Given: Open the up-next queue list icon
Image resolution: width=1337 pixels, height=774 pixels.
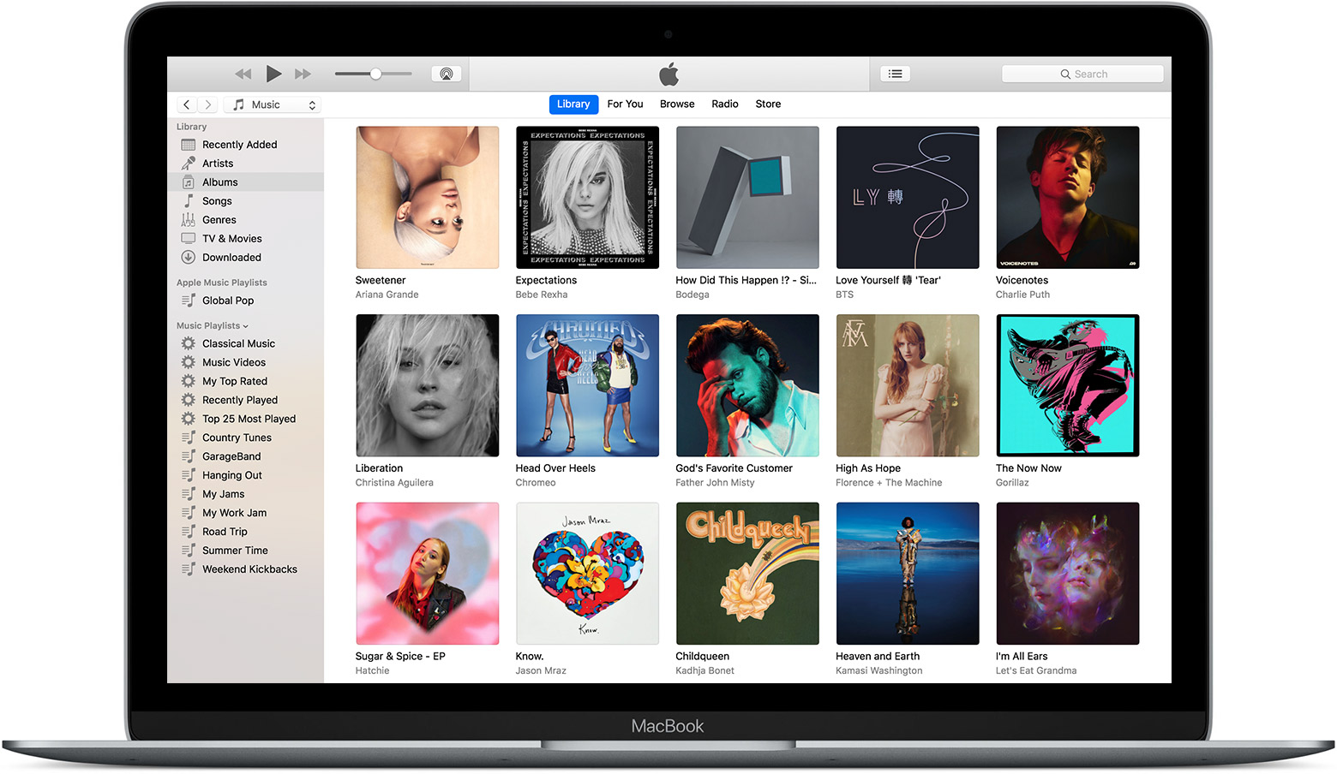Looking at the screenshot, I should (895, 74).
